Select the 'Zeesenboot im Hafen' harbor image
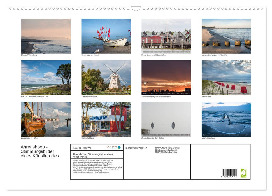The image size is (272, 196). [x=46, y=119]
